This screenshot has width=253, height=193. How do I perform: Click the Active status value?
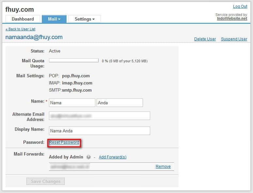(55, 51)
